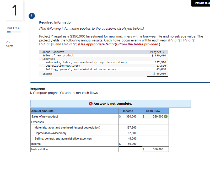Click the Income cash flow cell

[155, 144]
